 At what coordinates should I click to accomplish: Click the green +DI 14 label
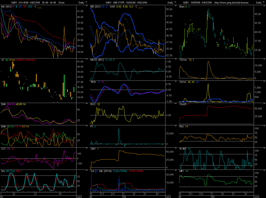(x=10, y=127)
